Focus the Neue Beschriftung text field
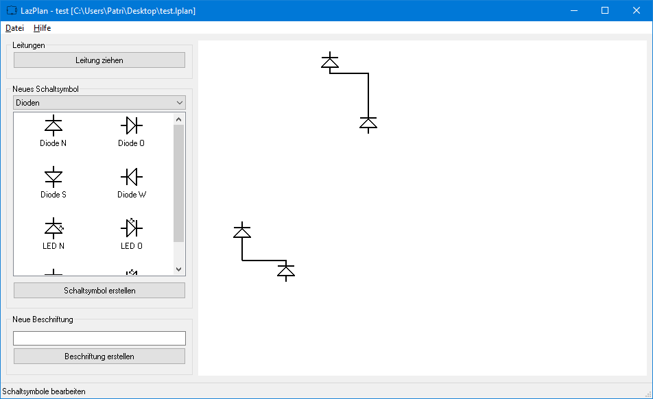 99,339
